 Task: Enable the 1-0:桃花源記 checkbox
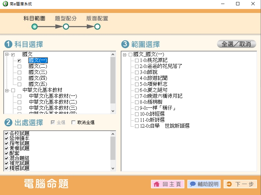pos(137,60)
